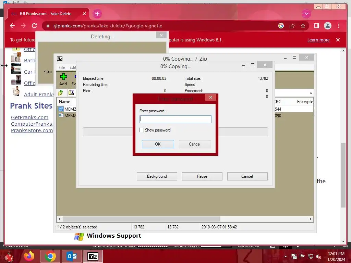Screen dimensions: 351x263
Task: Click the browser page vertical scrollbar
Action: pos(343,175)
